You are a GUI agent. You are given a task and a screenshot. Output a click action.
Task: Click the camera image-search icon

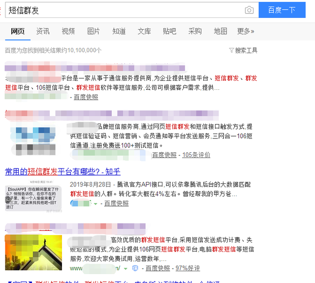pos(249,10)
